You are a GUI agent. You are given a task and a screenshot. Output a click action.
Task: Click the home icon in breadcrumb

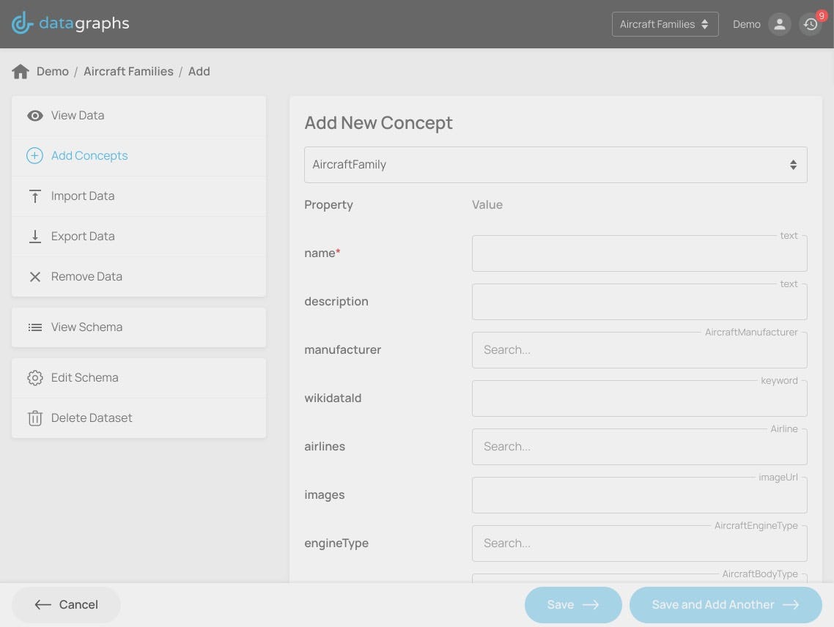[x=21, y=72]
